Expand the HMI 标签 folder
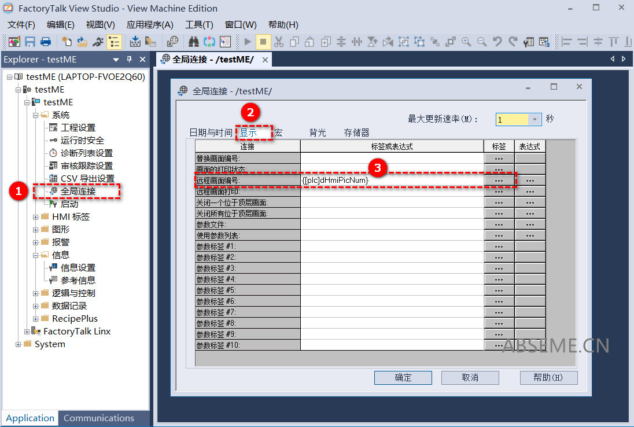 coord(36,217)
